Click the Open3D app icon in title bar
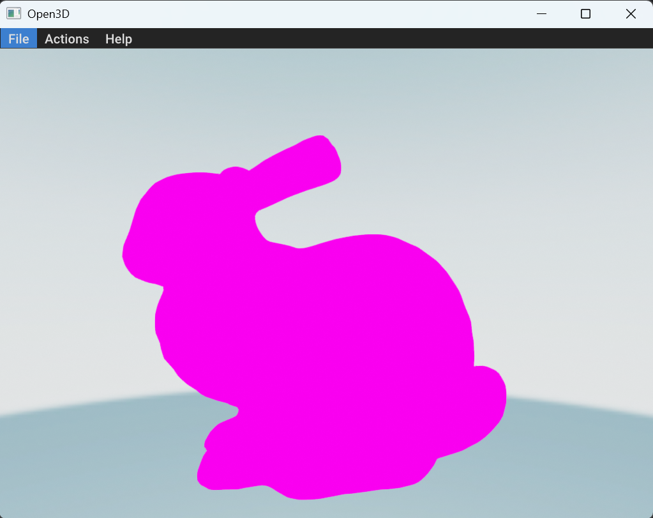The image size is (653, 518). [x=14, y=14]
